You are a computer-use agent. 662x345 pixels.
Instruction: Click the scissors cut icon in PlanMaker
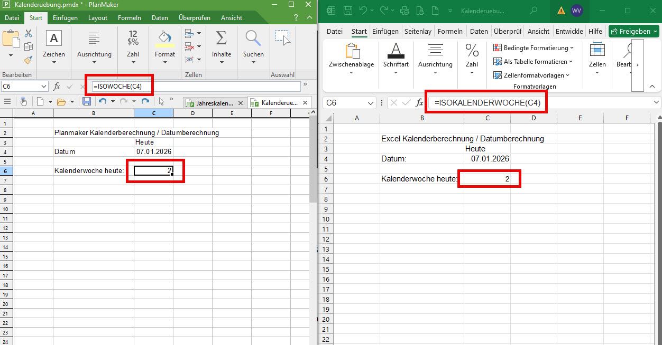[28, 34]
